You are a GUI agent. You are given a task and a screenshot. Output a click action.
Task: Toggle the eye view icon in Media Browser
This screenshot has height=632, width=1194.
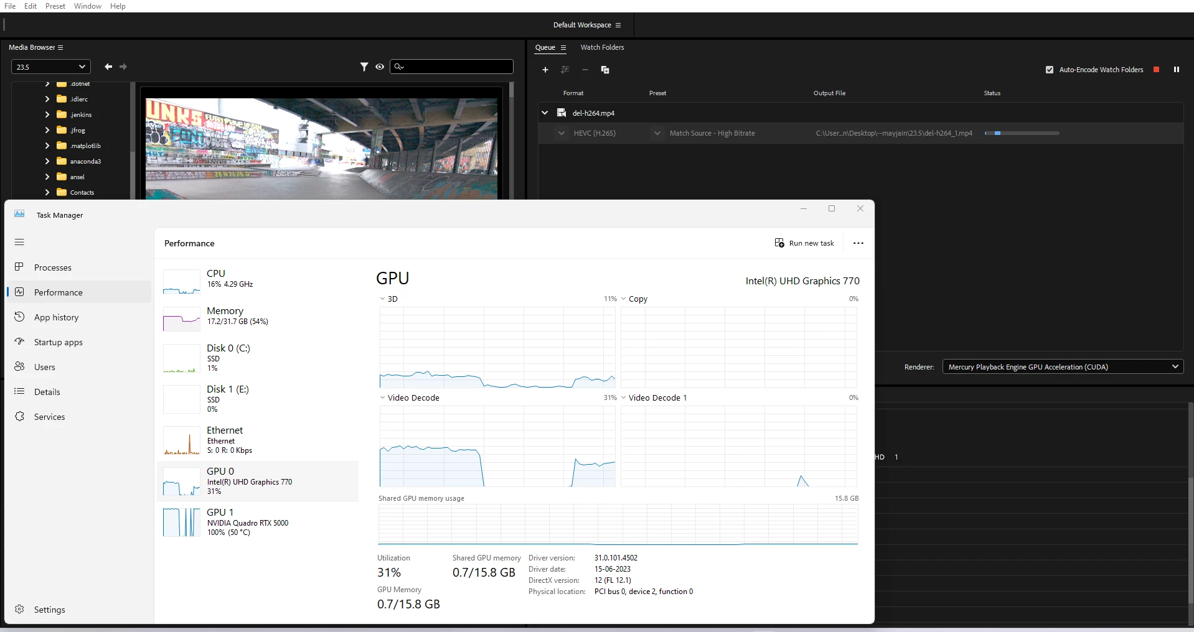point(380,67)
